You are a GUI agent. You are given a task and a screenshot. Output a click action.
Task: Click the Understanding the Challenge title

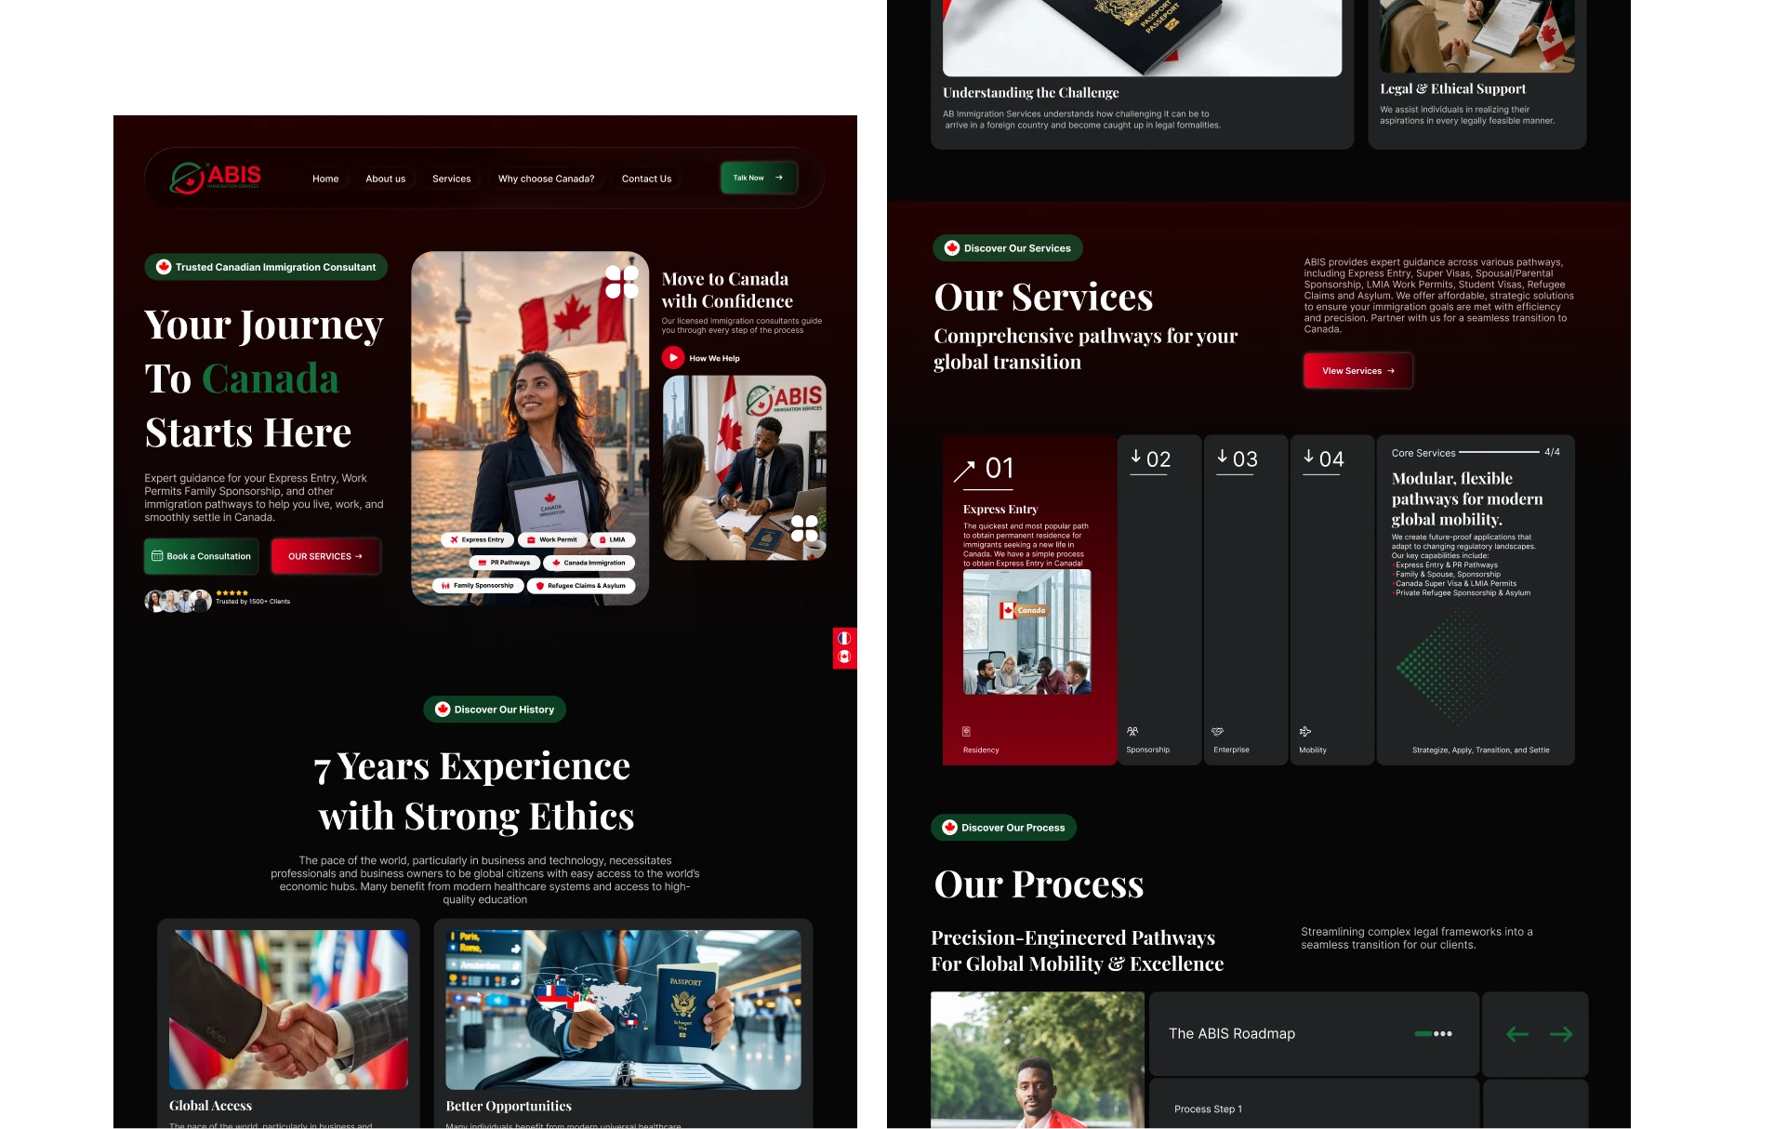1030,93
